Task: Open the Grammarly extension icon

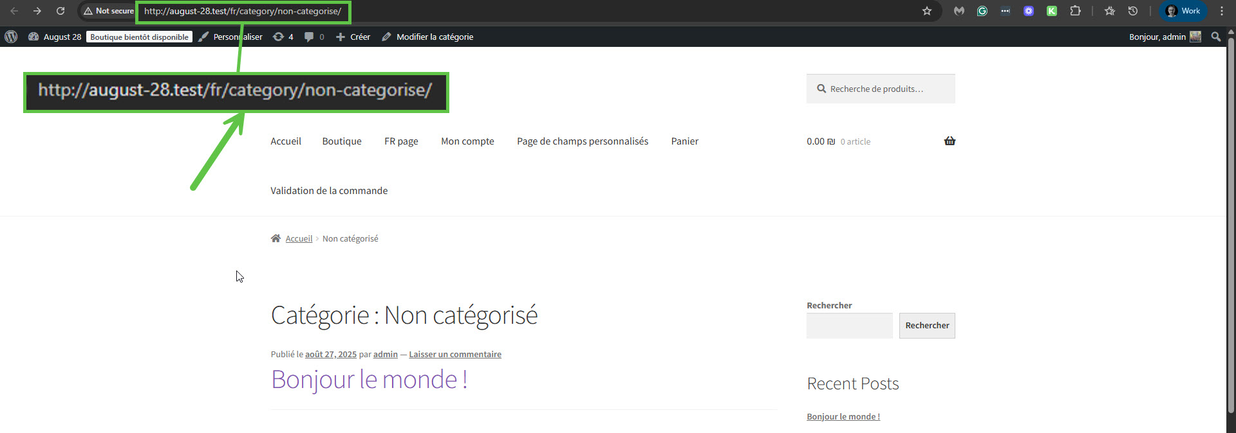Action: tap(982, 11)
